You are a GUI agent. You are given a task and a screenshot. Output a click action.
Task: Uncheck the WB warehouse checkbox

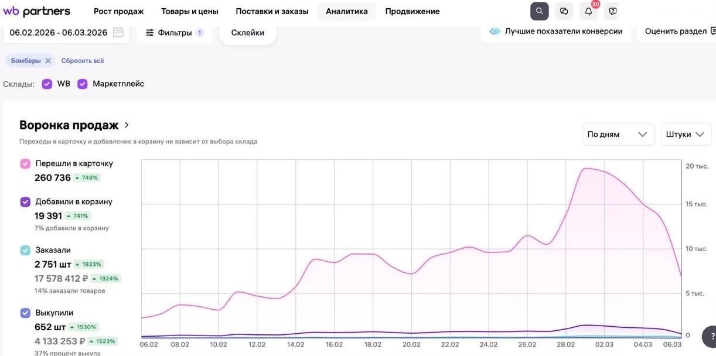pyautogui.click(x=47, y=84)
